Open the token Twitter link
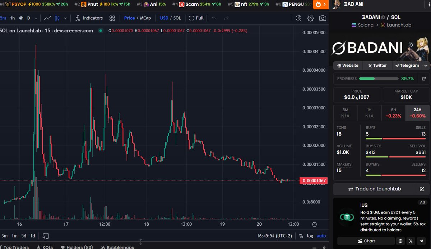 pyautogui.click(x=377, y=66)
